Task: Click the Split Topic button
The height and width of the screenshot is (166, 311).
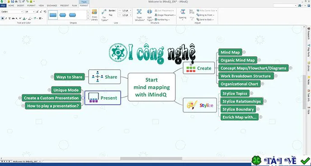Action: pos(150,15)
